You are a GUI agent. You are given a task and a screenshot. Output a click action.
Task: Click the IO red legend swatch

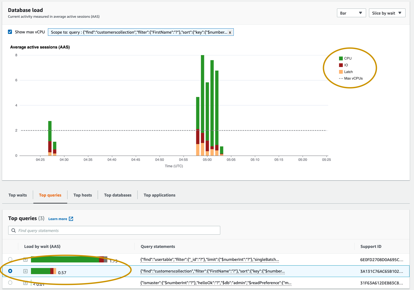pos(340,65)
